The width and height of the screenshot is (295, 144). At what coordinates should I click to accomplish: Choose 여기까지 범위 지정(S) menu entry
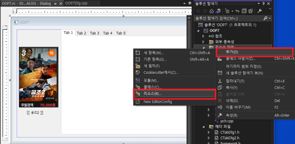pos(256,67)
